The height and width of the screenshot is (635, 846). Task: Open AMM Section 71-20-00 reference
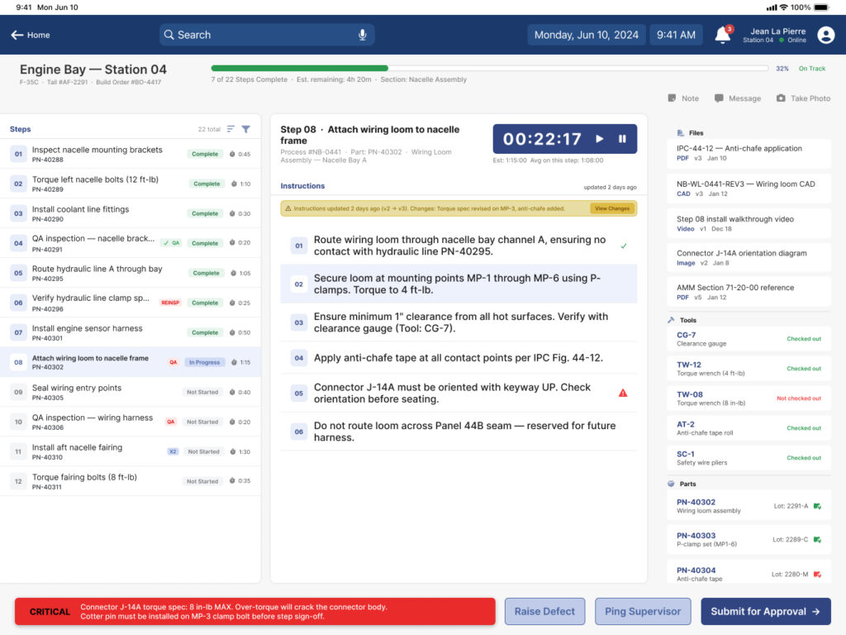(x=749, y=292)
